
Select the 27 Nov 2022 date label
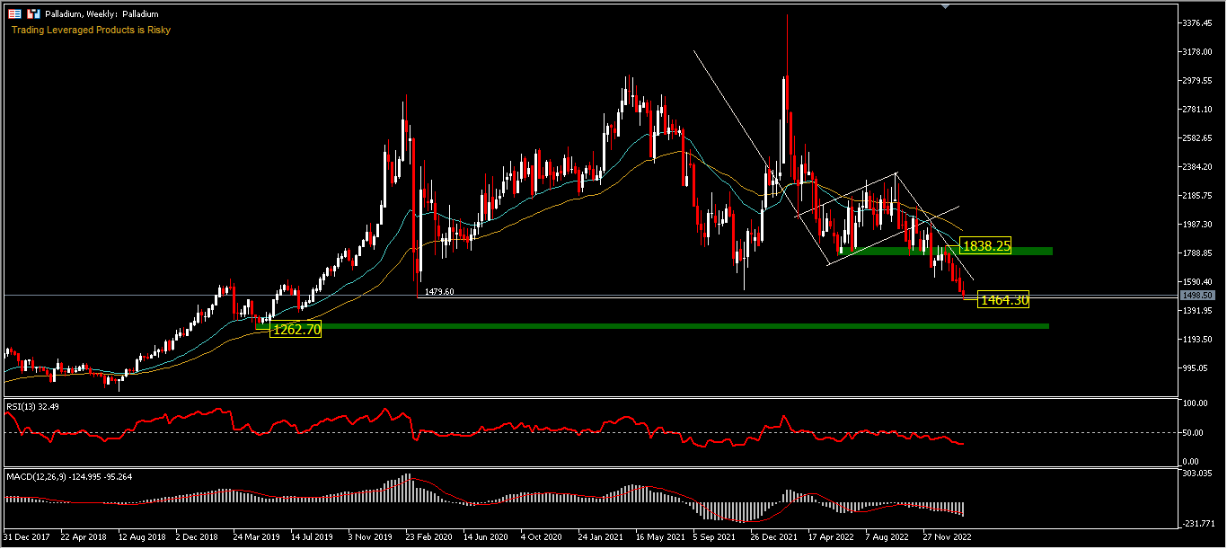tap(948, 536)
